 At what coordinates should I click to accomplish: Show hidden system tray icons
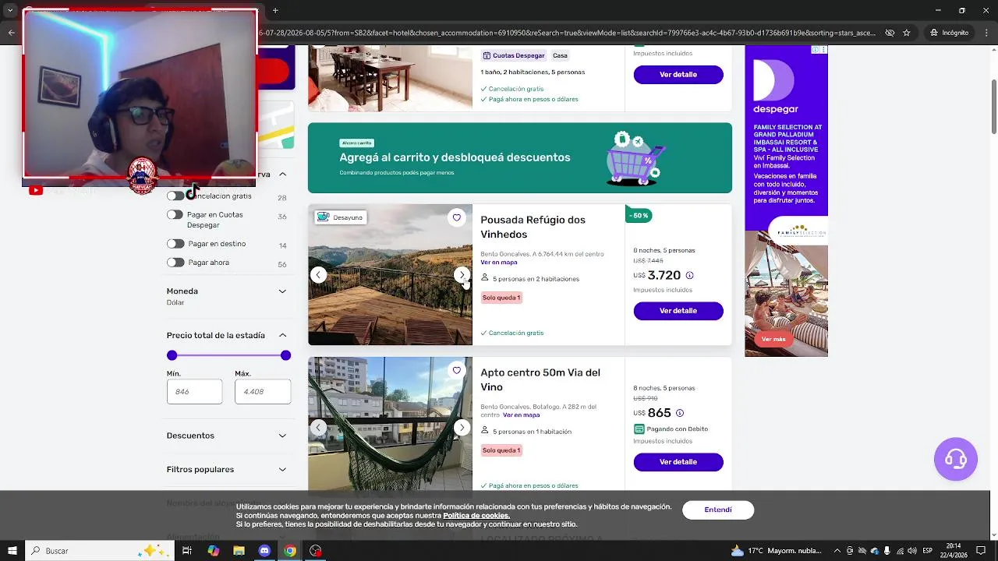tap(837, 551)
